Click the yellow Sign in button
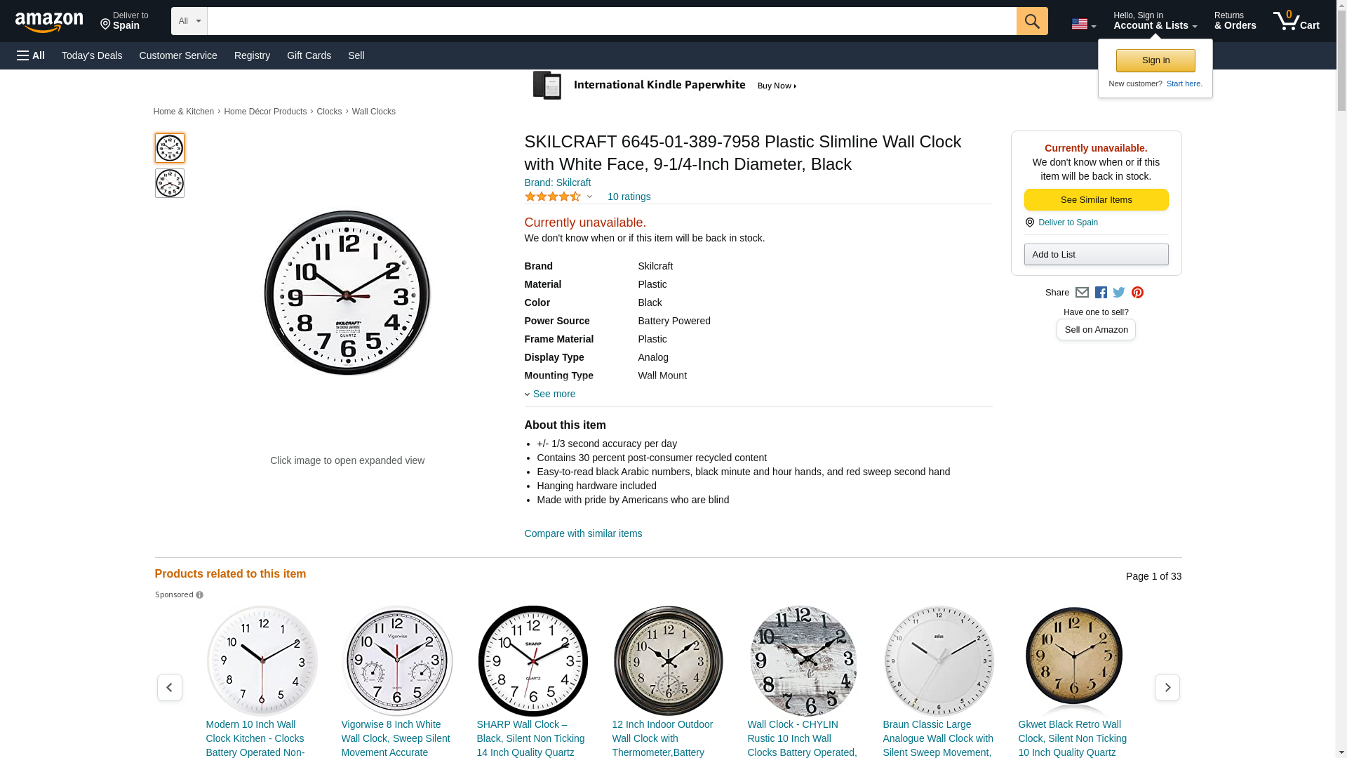 click(x=1155, y=60)
